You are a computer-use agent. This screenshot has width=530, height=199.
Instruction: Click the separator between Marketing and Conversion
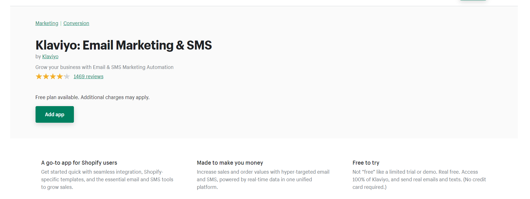pos(61,23)
